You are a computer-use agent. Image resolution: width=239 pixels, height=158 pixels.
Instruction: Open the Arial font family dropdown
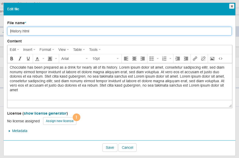pos(75,59)
